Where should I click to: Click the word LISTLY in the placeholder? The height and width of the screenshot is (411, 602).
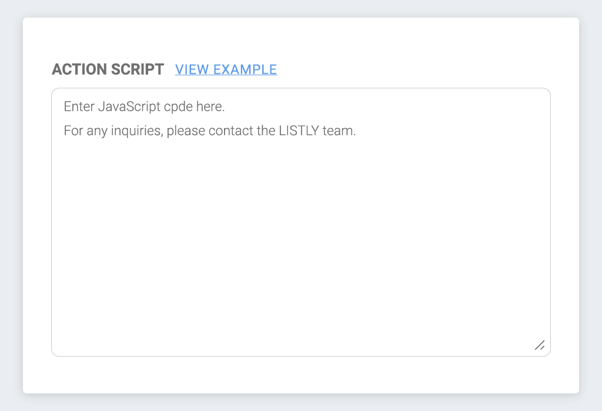click(299, 131)
